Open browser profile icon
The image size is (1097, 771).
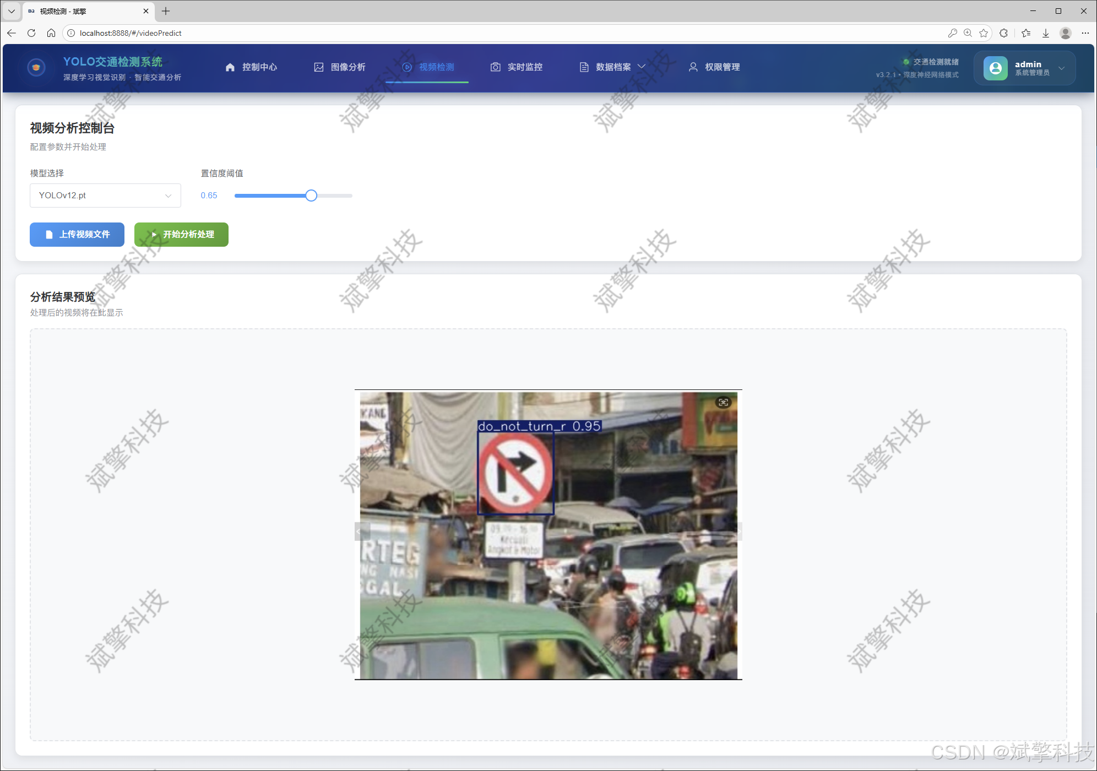1066,33
